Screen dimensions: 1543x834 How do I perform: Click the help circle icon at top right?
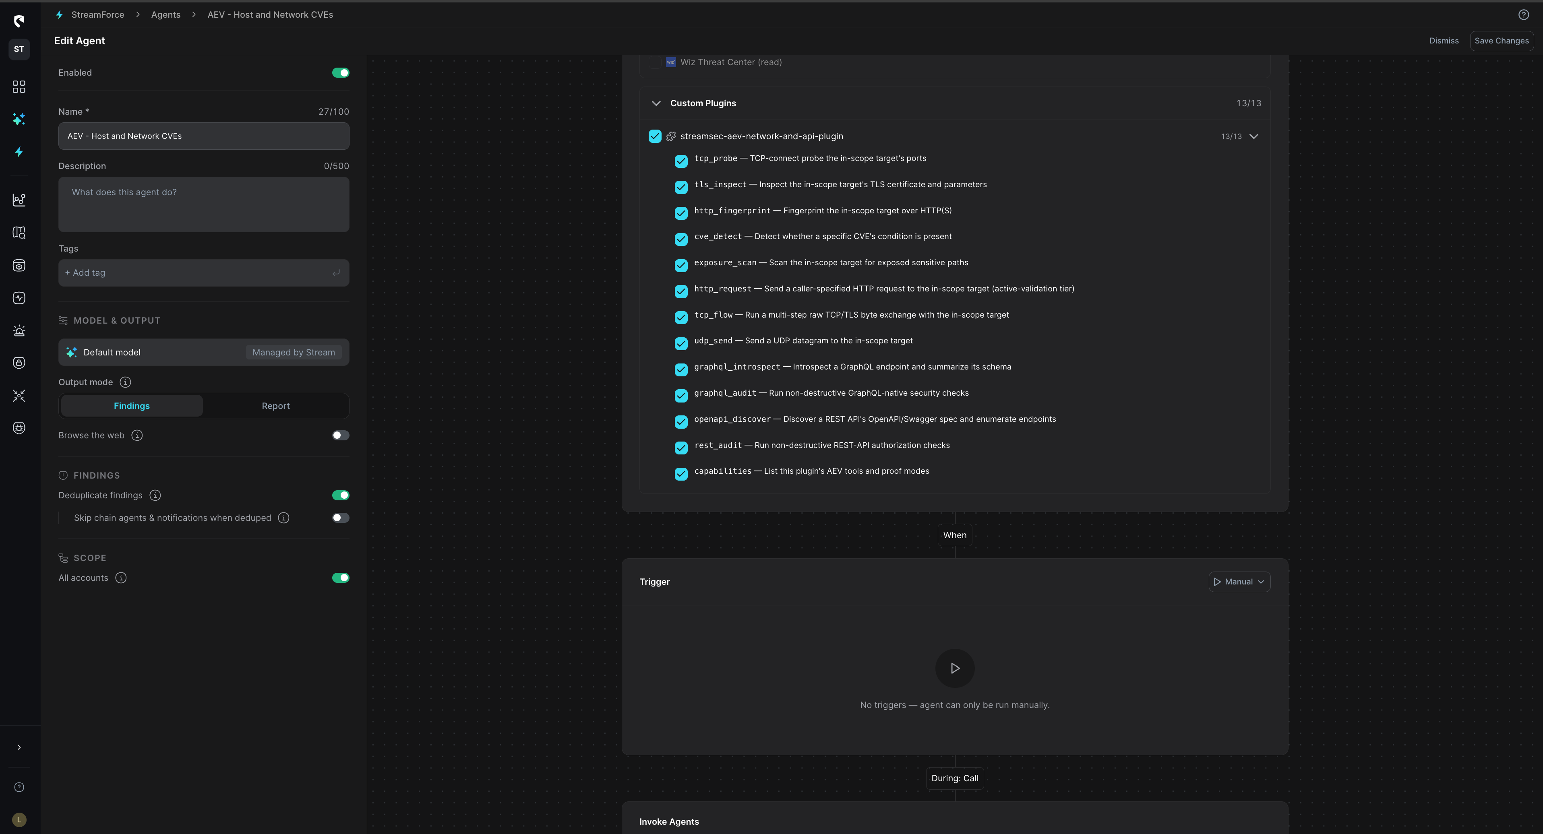[x=1524, y=15]
